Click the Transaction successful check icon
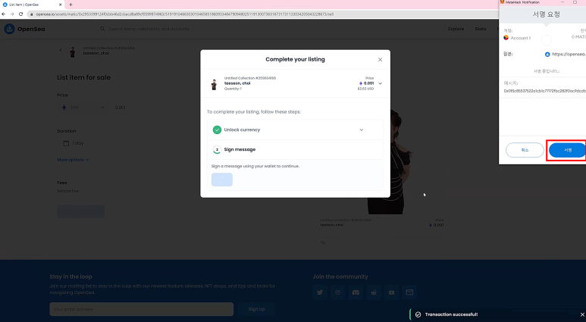This screenshot has width=586, height=322. [418, 314]
